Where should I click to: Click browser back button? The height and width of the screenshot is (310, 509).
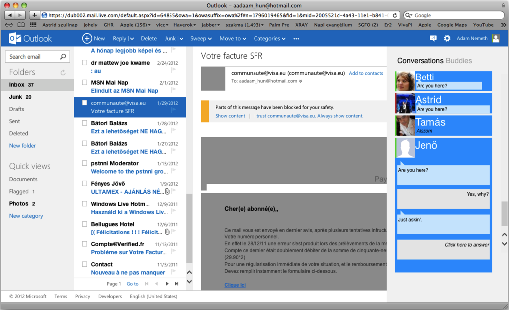pyautogui.click(x=10, y=15)
